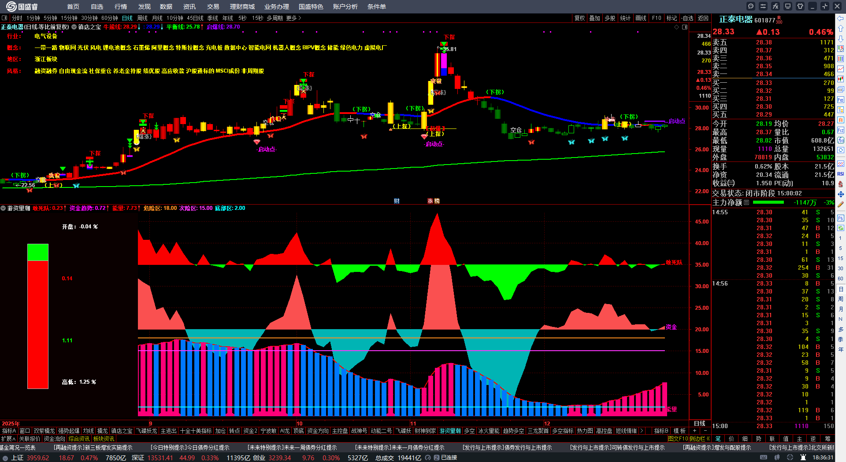Toggle the 游资里潮 indicator panel circle button

tap(3, 208)
